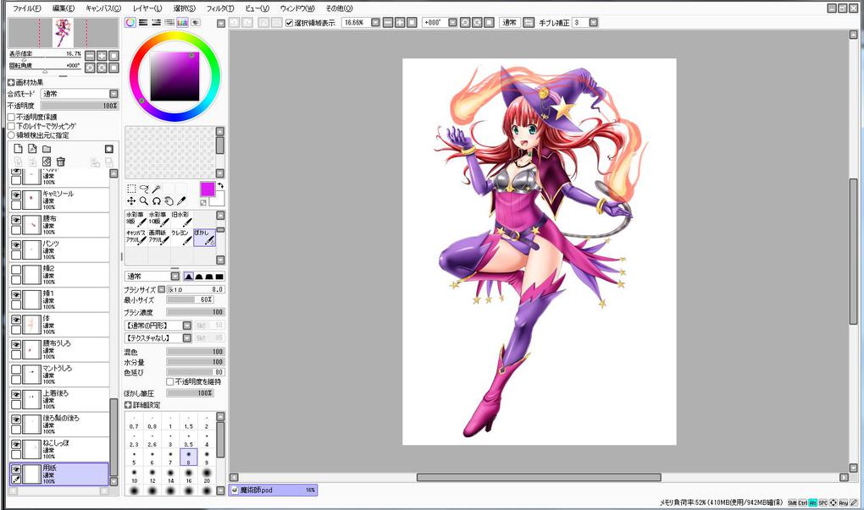Select the move tool
864x510 pixels.
pyautogui.click(x=131, y=201)
